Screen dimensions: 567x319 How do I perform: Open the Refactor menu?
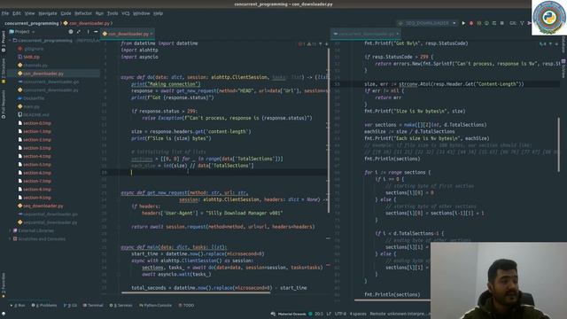[83, 13]
